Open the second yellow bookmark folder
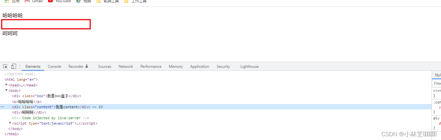The height and width of the screenshot is (140, 441). coord(135,1)
